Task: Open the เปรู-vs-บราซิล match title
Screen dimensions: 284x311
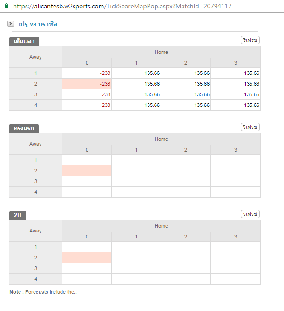Action: pos(38,24)
